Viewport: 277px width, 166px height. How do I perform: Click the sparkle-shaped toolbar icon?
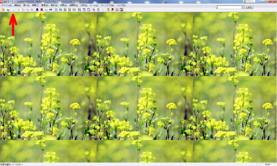[103, 10]
